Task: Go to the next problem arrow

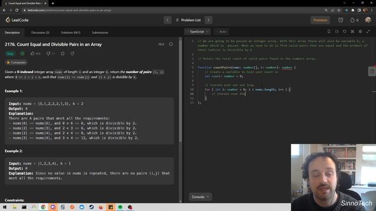Action: coord(209,20)
